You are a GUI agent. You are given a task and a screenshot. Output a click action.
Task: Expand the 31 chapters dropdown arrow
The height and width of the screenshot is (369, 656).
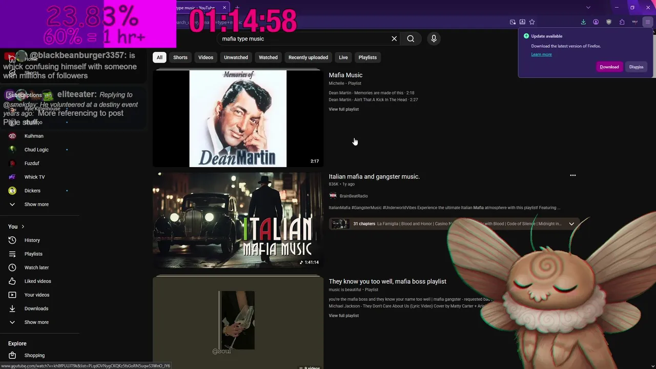571,223
